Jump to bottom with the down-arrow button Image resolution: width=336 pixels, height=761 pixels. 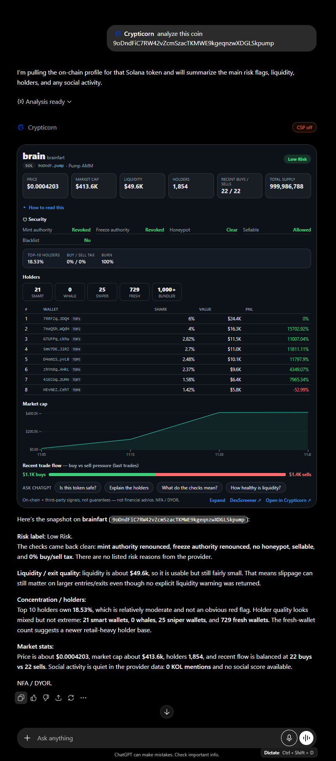point(167,712)
